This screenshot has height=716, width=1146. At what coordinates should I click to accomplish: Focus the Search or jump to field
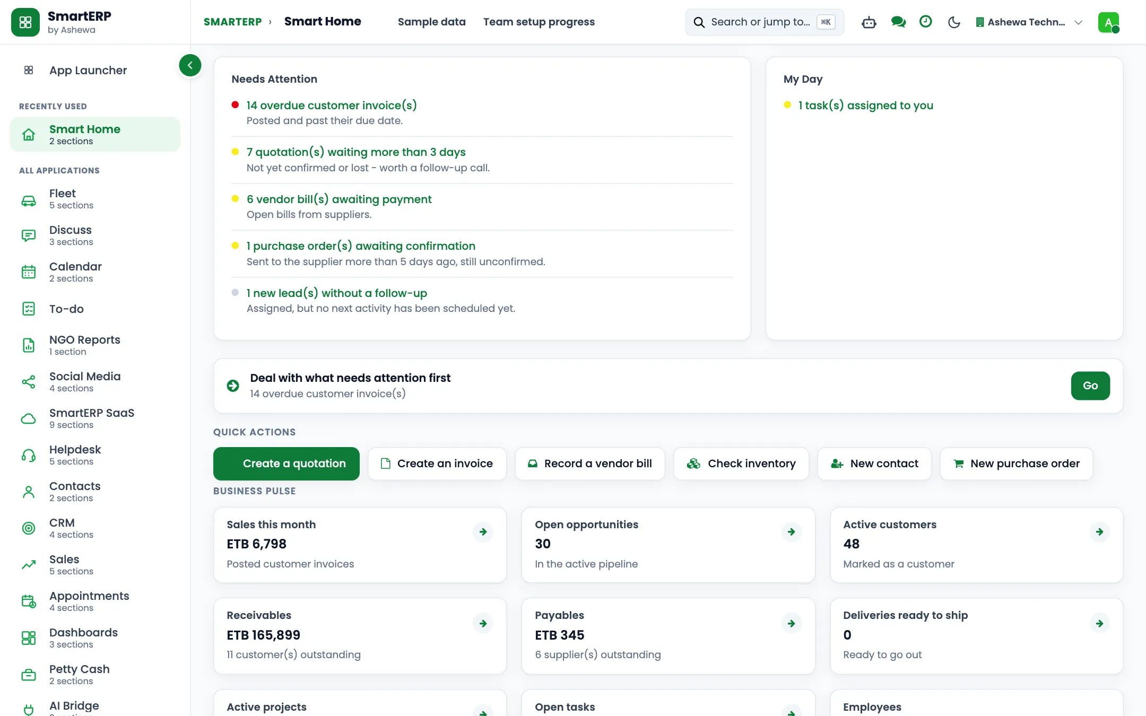(x=764, y=22)
